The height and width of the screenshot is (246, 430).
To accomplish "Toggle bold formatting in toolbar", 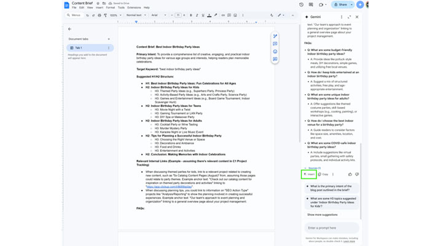I will [190, 15].
